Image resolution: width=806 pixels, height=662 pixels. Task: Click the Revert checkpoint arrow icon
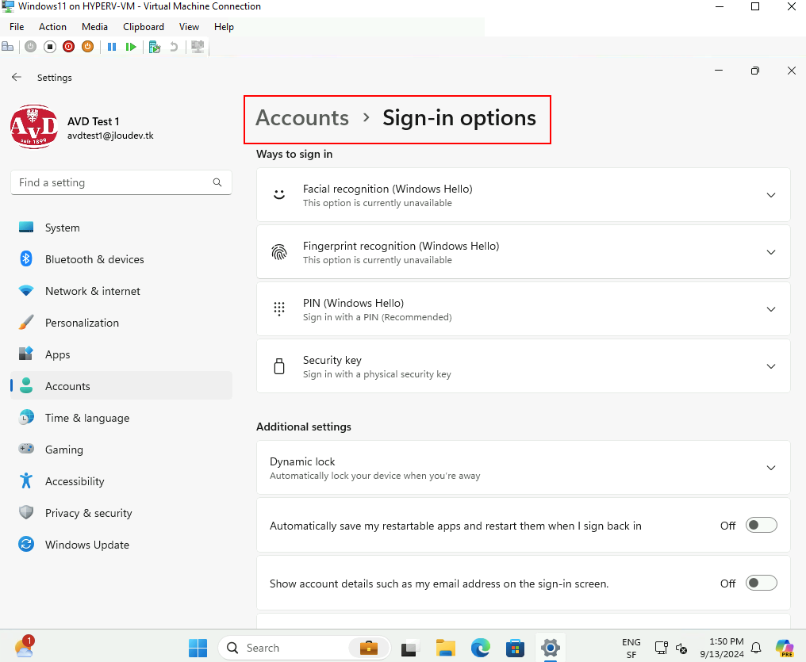[174, 47]
